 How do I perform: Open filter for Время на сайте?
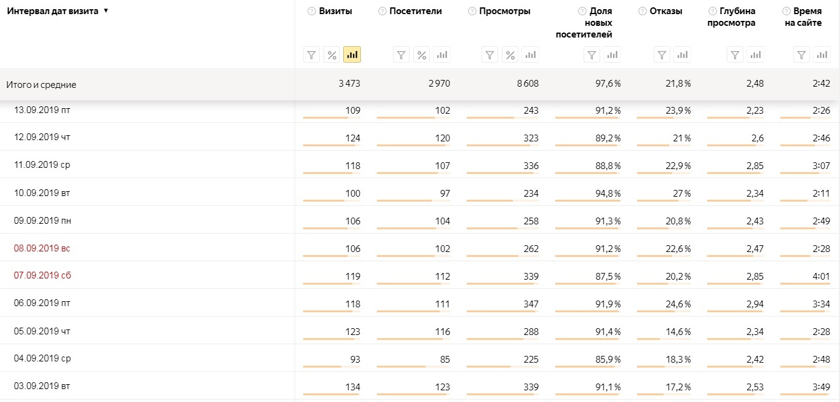[x=801, y=55]
